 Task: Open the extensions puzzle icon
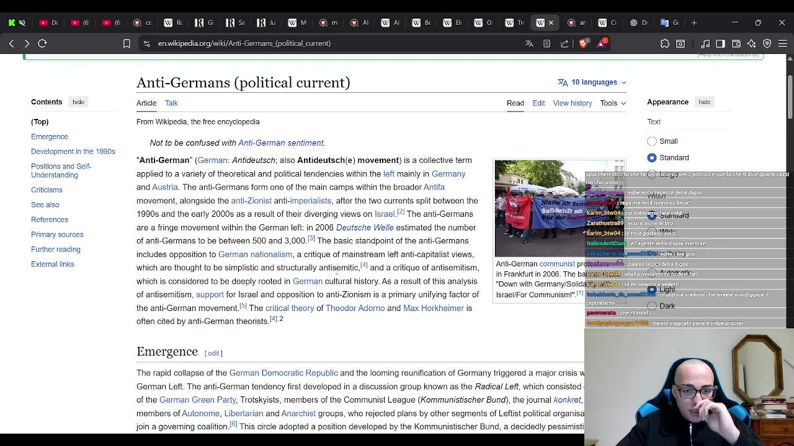pyautogui.click(x=665, y=43)
